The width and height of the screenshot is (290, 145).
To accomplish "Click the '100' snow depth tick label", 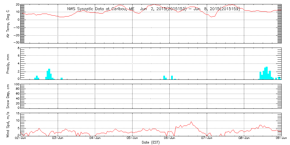I will coord(17,84).
